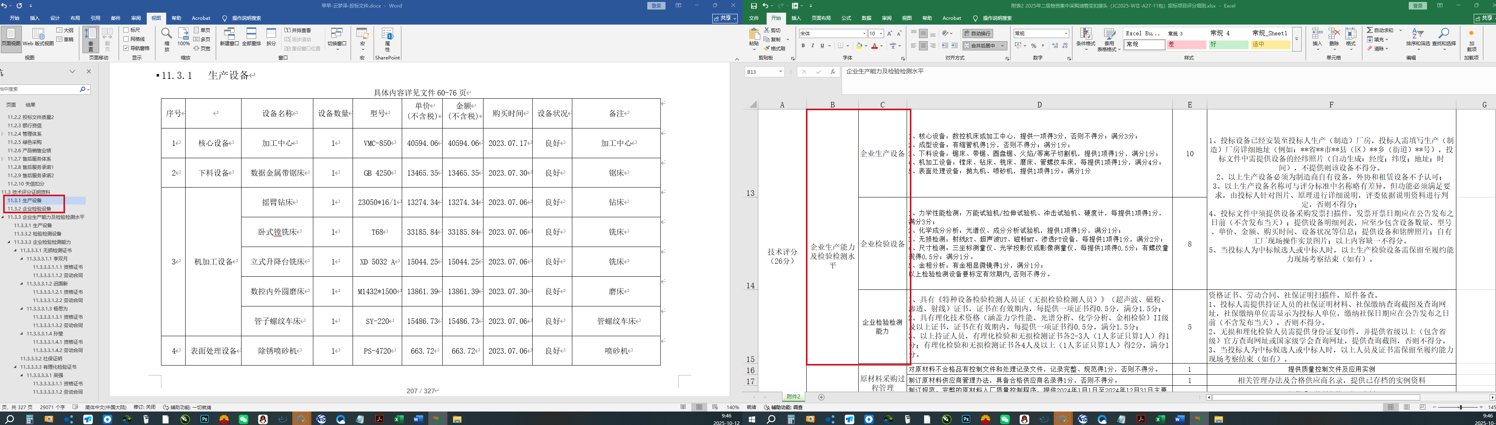Align text right in Excel
1496x425 pixels.
click(933, 46)
